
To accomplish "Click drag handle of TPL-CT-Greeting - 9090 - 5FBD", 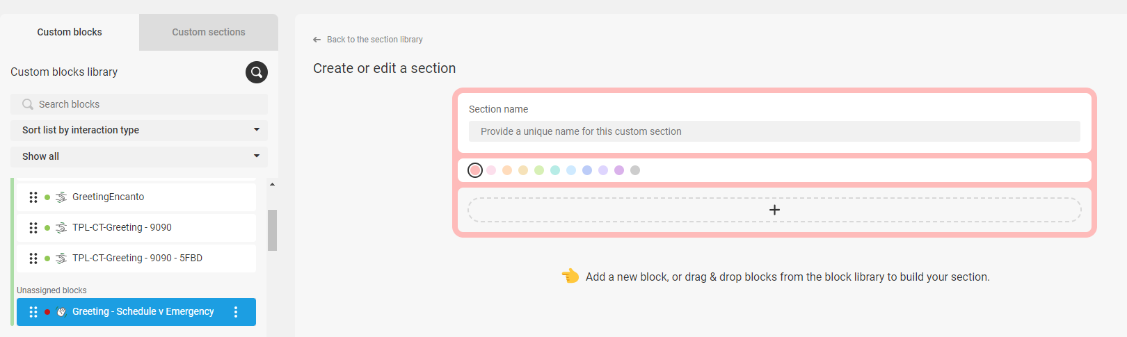I will (33, 258).
